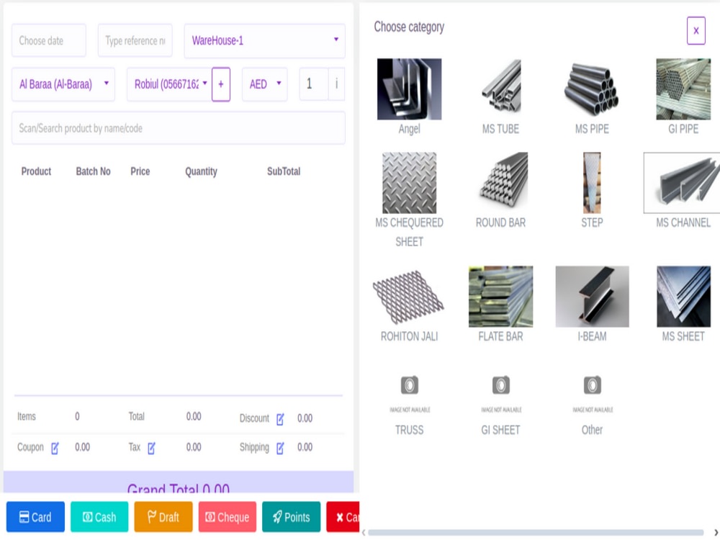720x540 pixels.
Task: Pick the MS SHEET category image
Action: click(x=683, y=297)
